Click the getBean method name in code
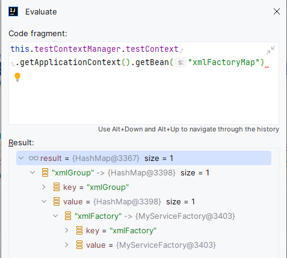The image size is (287, 258). point(152,62)
